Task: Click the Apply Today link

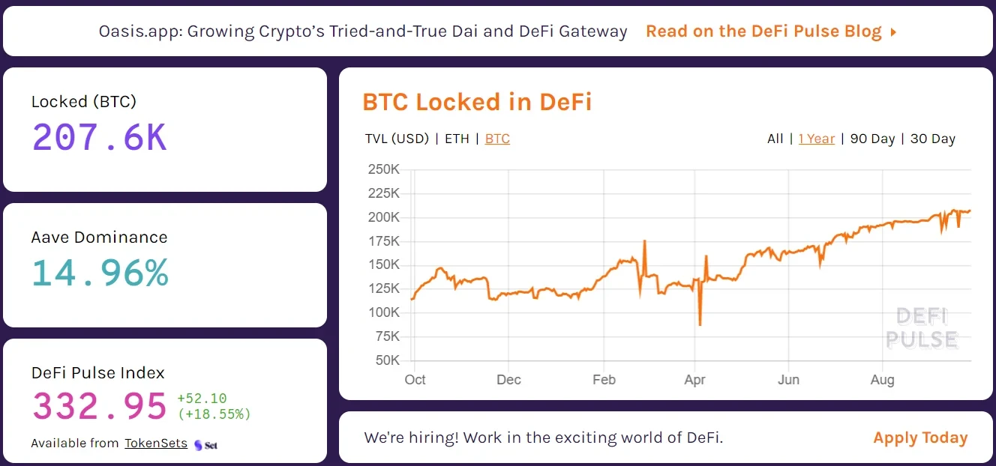Action: (x=920, y=438)
